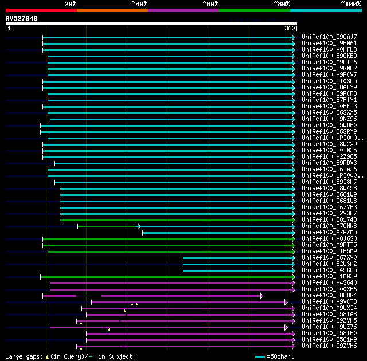Viewport: 367px width, 361px height.
Task: Select the UniRef100_A9RTT5 label
Action: coord(329,245)
